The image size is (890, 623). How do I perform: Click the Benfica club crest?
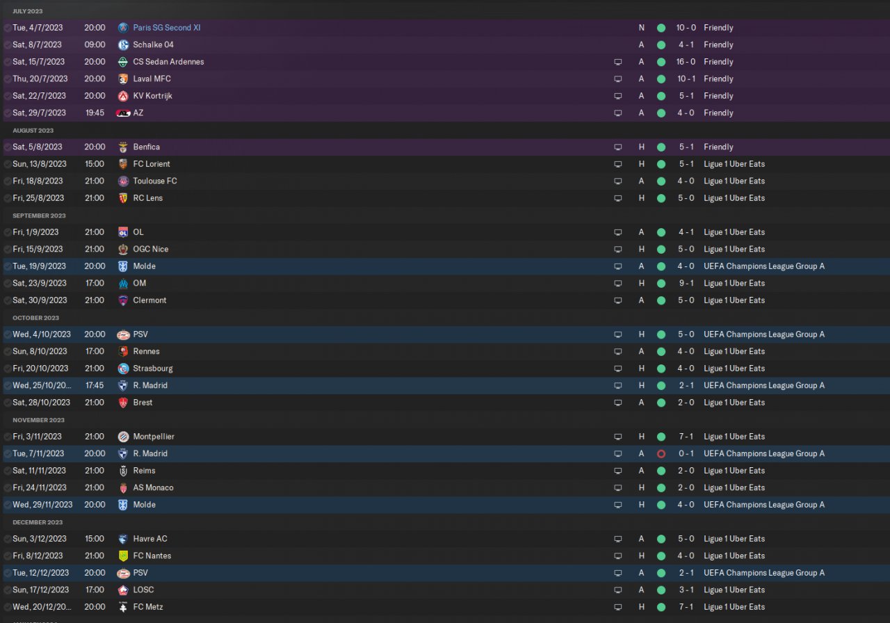[123, 147]
